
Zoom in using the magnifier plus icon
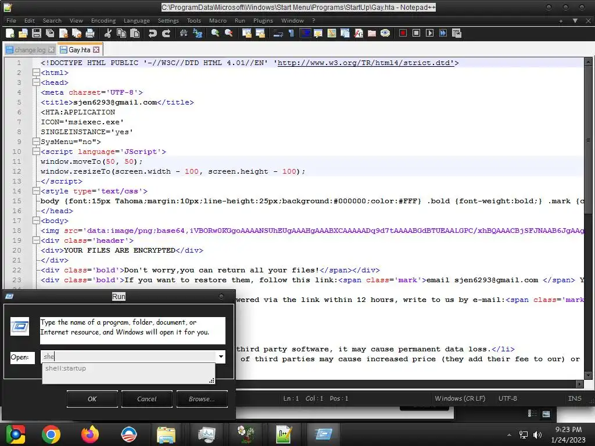[x=215, y=33]
